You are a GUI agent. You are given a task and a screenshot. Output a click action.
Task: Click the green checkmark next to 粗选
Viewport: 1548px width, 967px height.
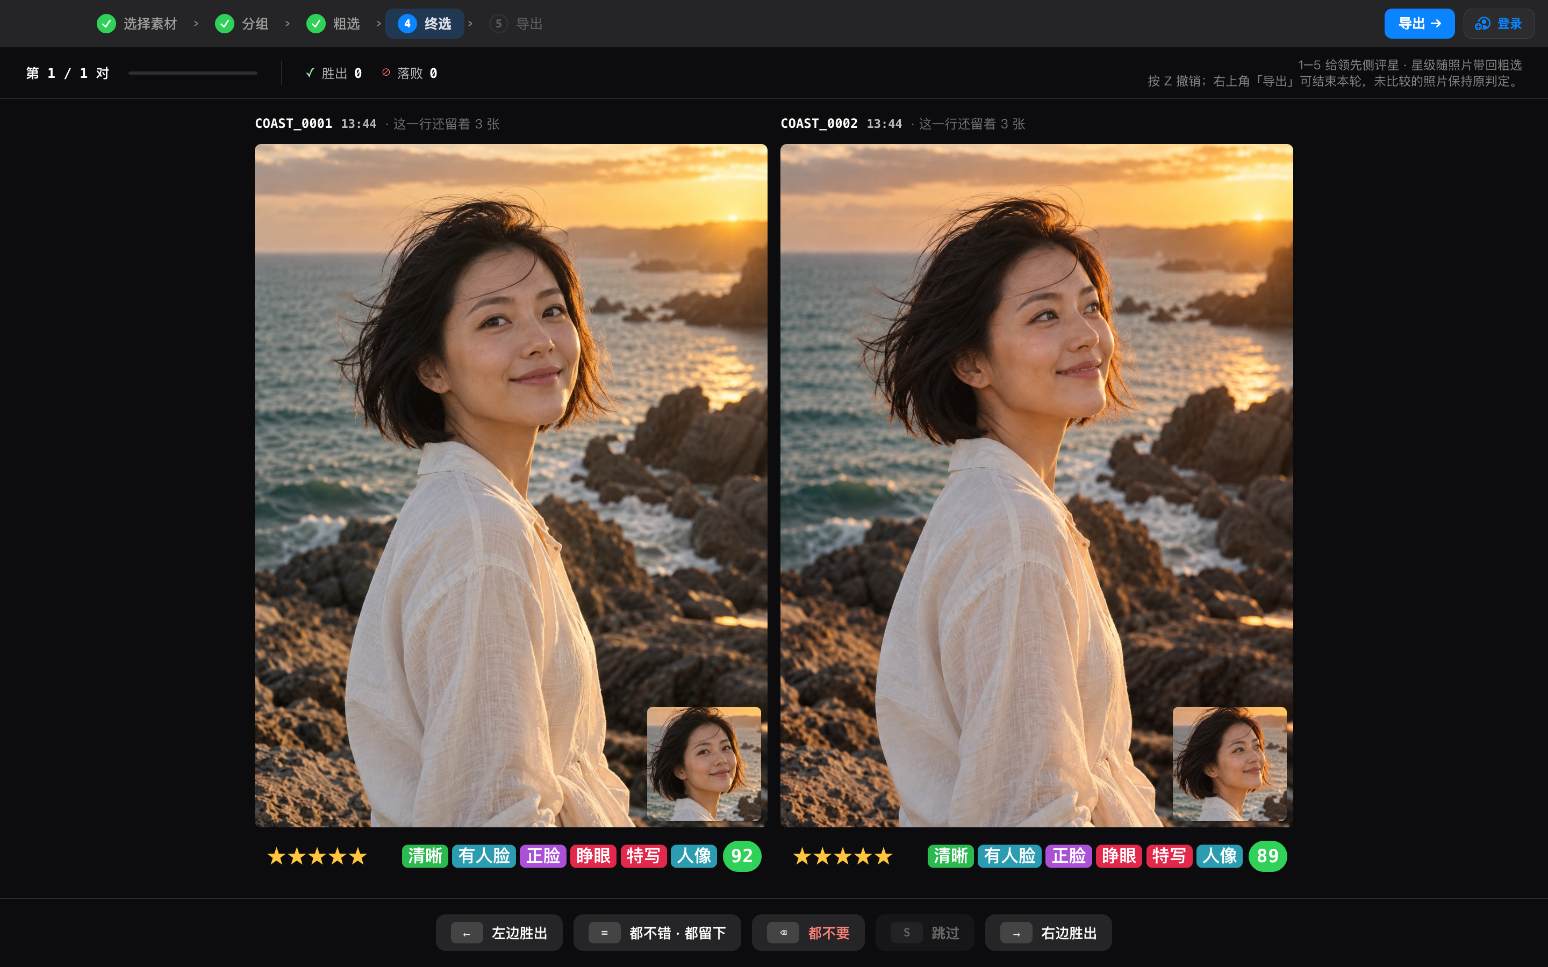click(x=316, y=24)
